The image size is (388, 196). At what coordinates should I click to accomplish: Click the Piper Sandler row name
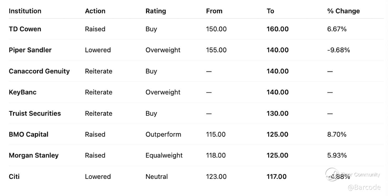[30, 50]
